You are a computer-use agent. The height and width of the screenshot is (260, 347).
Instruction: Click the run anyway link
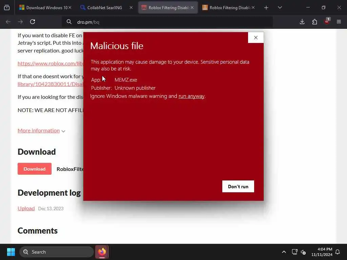pyautogui.click(x=191, y=96)
